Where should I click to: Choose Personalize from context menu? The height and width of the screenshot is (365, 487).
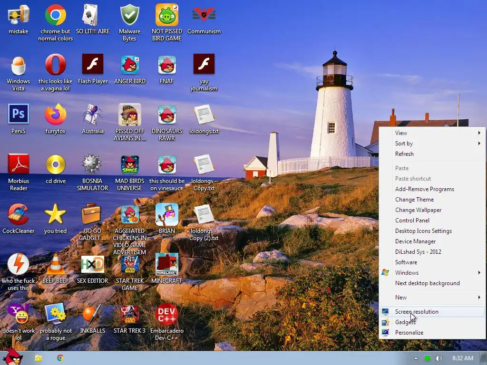432,332
